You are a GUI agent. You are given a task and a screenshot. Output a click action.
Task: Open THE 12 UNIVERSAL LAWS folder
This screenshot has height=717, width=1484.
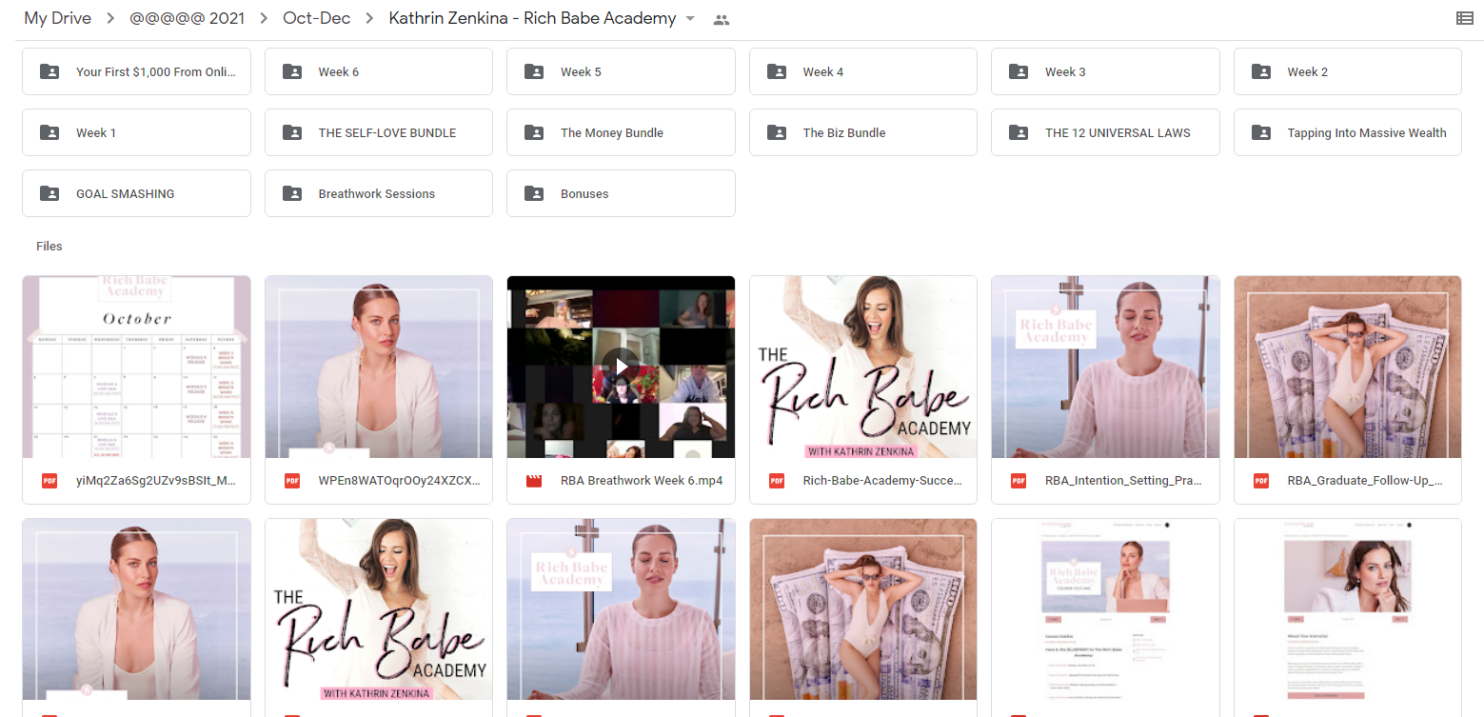1105,132
